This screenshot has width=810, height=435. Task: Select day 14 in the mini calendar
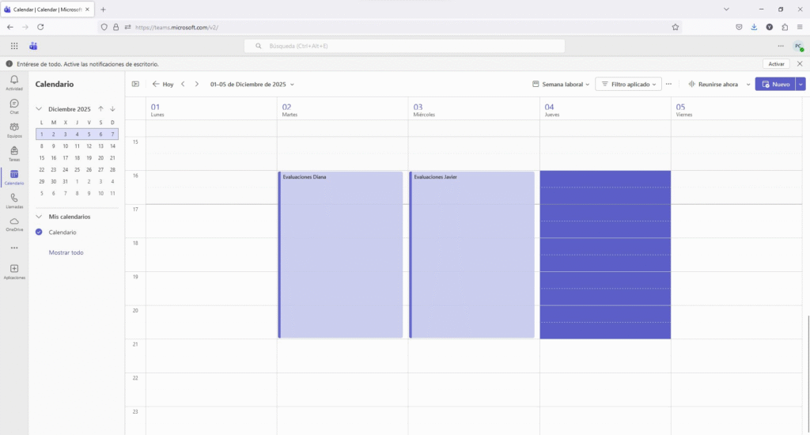pos(112,146)
